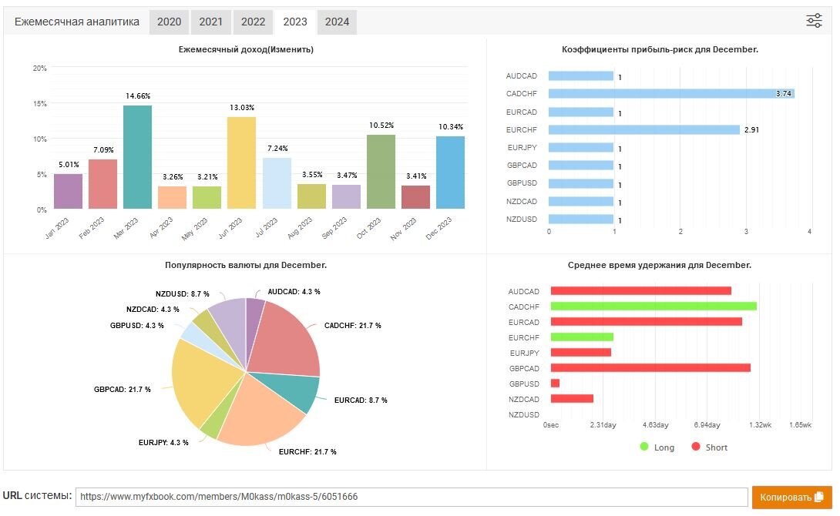Click the EURCHF profit-risk bar 2.91
Image resolution: width=840 pixels, height=516 pixels.
pyautogui.click(x=644, y=129)
